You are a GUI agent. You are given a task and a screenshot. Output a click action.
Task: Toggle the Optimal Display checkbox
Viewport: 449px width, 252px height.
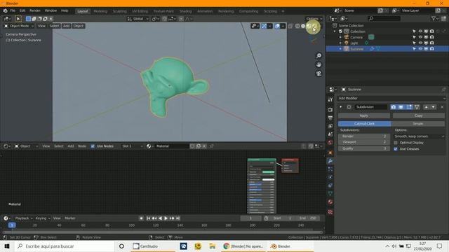click(396, 143)
